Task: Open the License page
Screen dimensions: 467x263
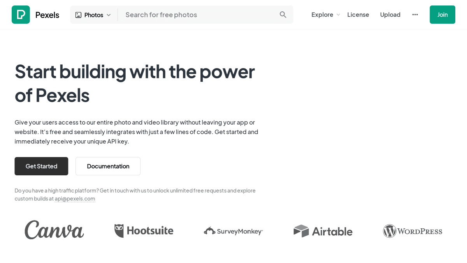Action: [358, 14]
